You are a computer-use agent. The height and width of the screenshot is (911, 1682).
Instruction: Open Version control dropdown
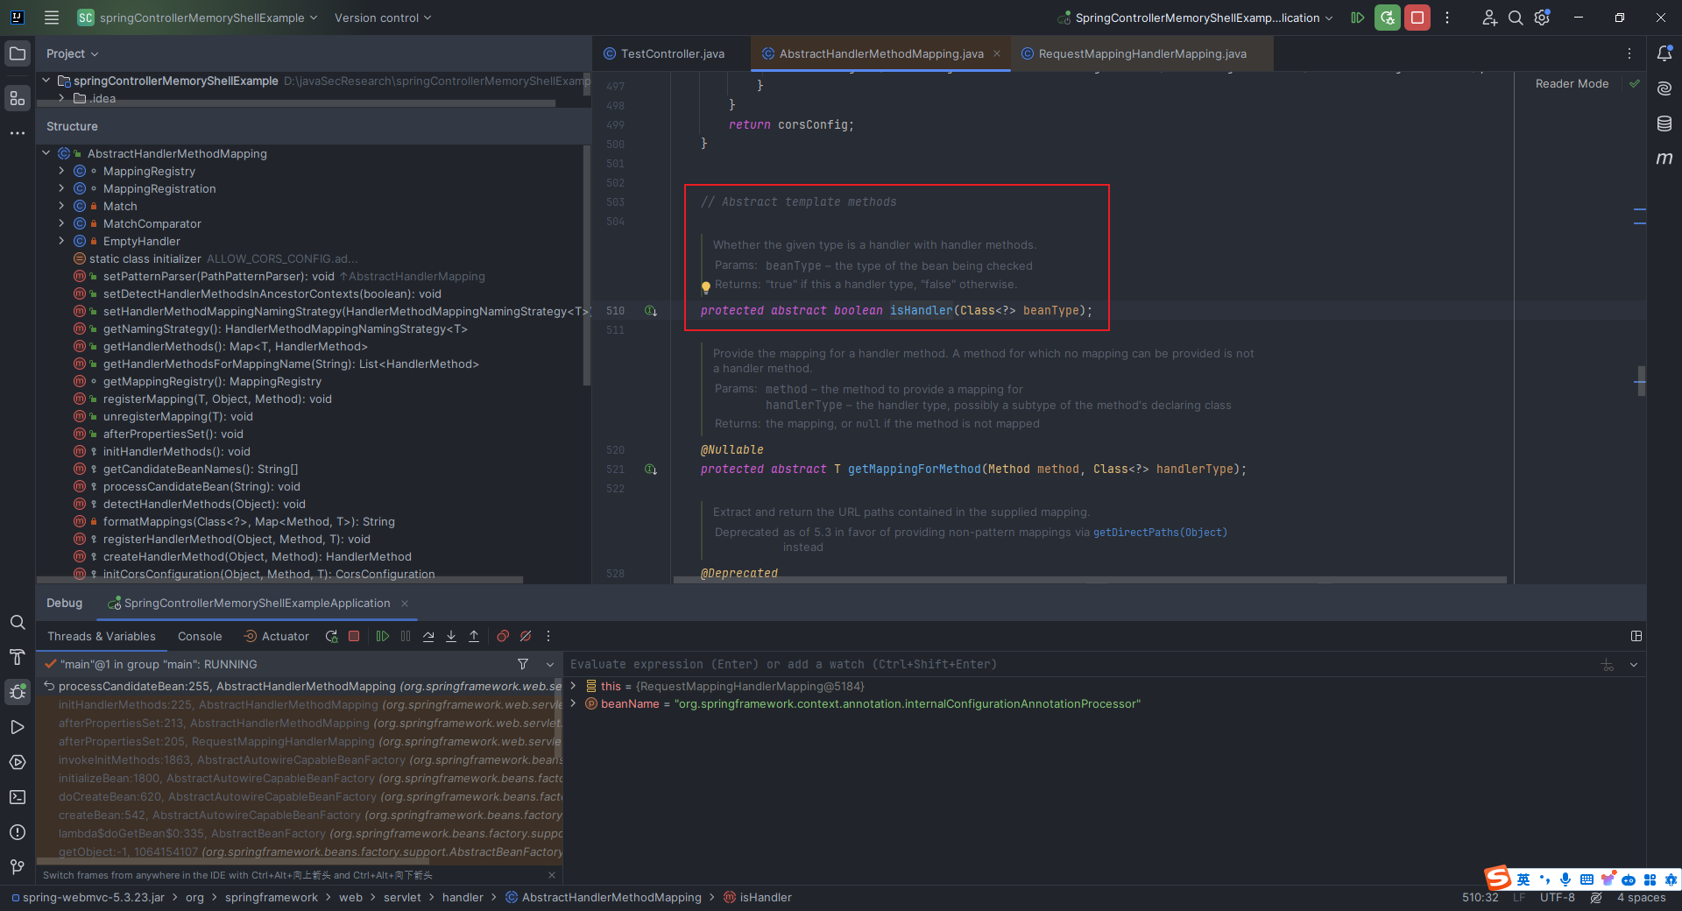(383, 18)
